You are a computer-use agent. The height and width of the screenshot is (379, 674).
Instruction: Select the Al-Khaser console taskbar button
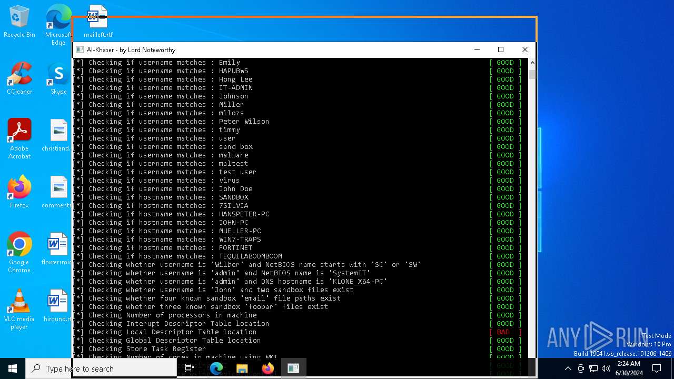click(x=293, y=368)
